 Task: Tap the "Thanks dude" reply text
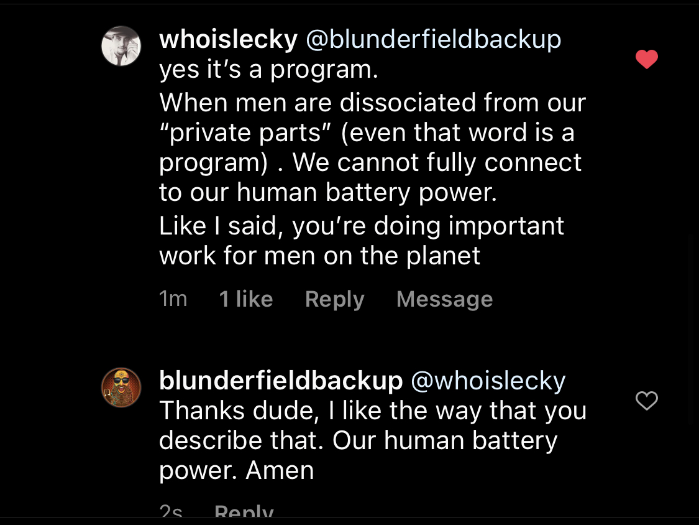point(373,411)
